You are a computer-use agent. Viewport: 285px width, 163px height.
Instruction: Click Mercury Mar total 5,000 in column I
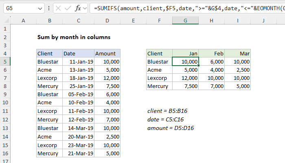[x=237, y=86]
